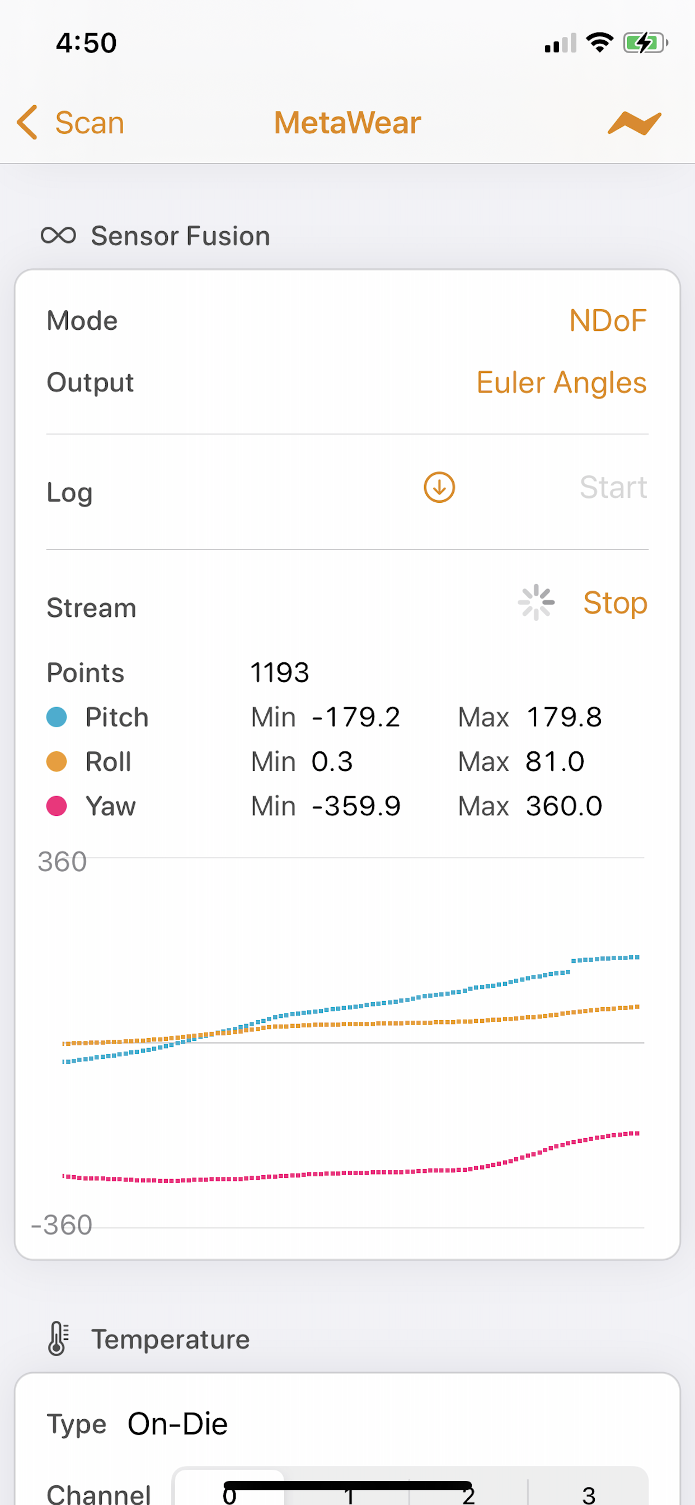Tap the Scan back link
This screenshot has width=695, height=1505.
90,123
